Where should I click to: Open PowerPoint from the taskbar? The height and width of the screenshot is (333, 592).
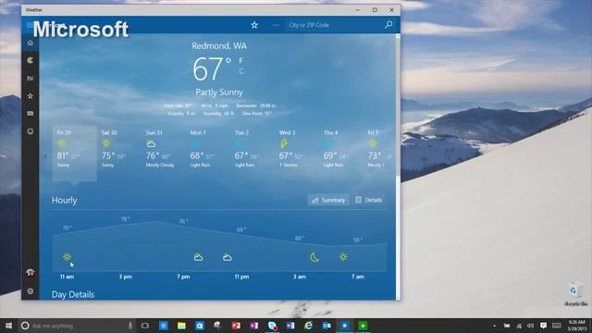236,326
